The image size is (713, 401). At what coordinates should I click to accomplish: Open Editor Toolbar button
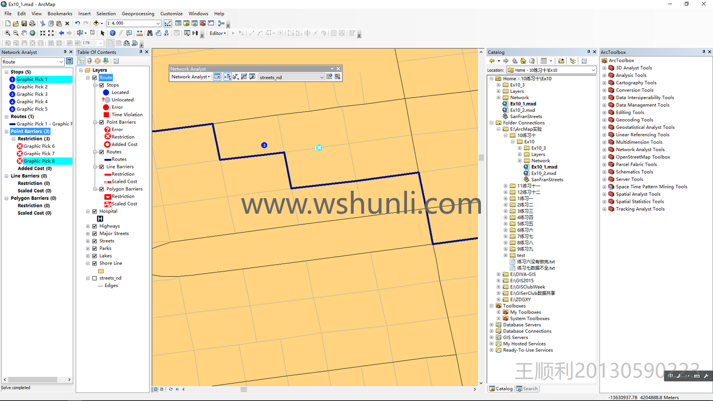(167, 23)
